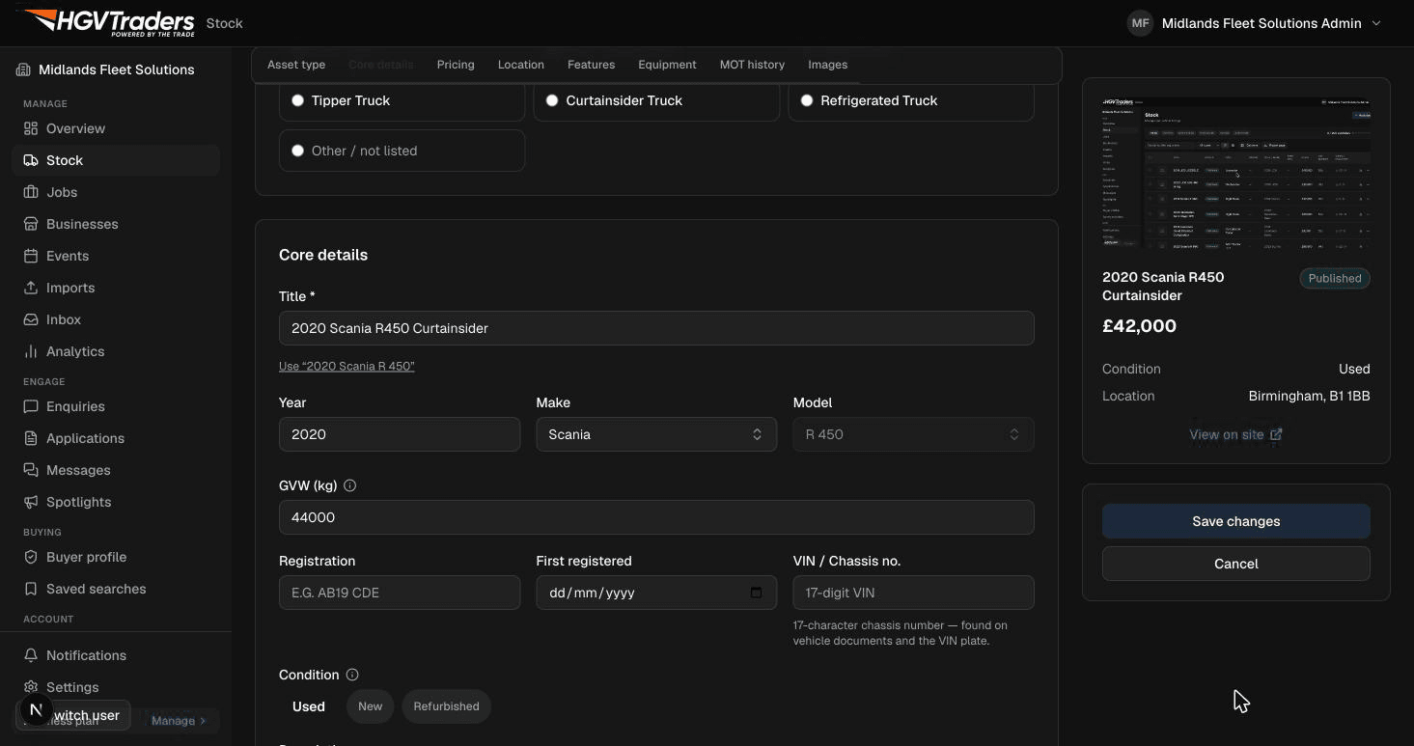The width and height of the screenshot is (1414, 746).
Task: Open the Model dropdown showing R 450
Action: (913, 434)
